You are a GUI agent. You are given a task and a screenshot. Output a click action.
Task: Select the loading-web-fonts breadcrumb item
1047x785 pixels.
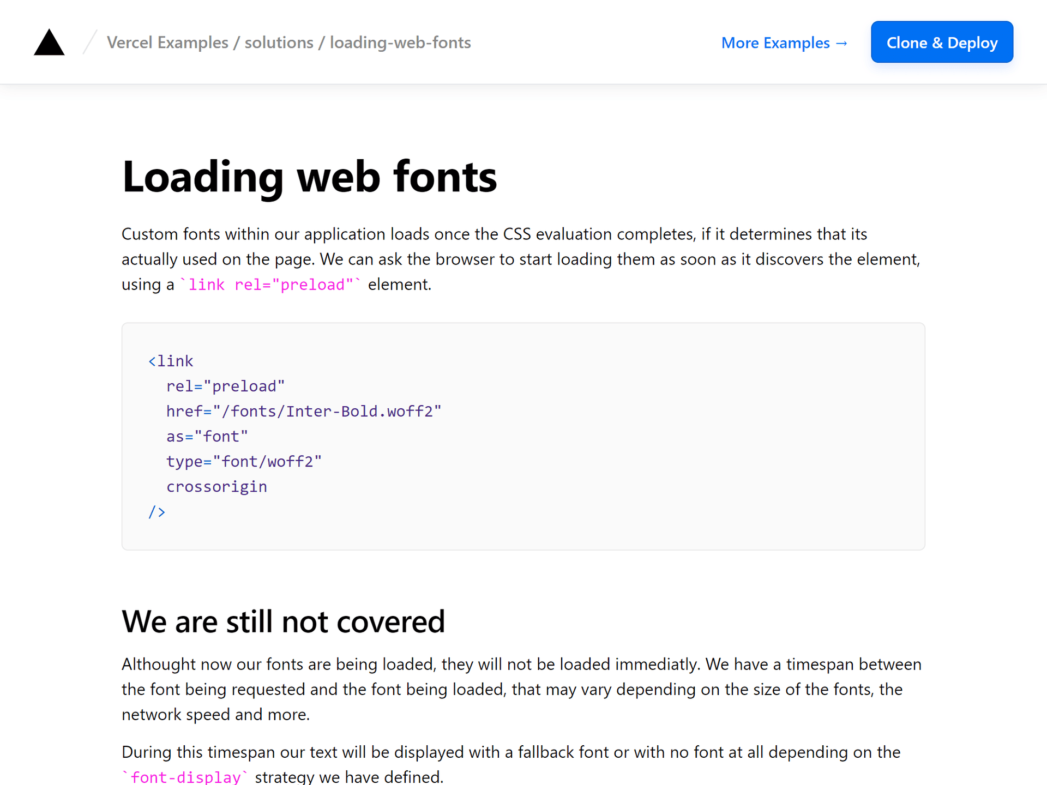(x=400, y=42)
